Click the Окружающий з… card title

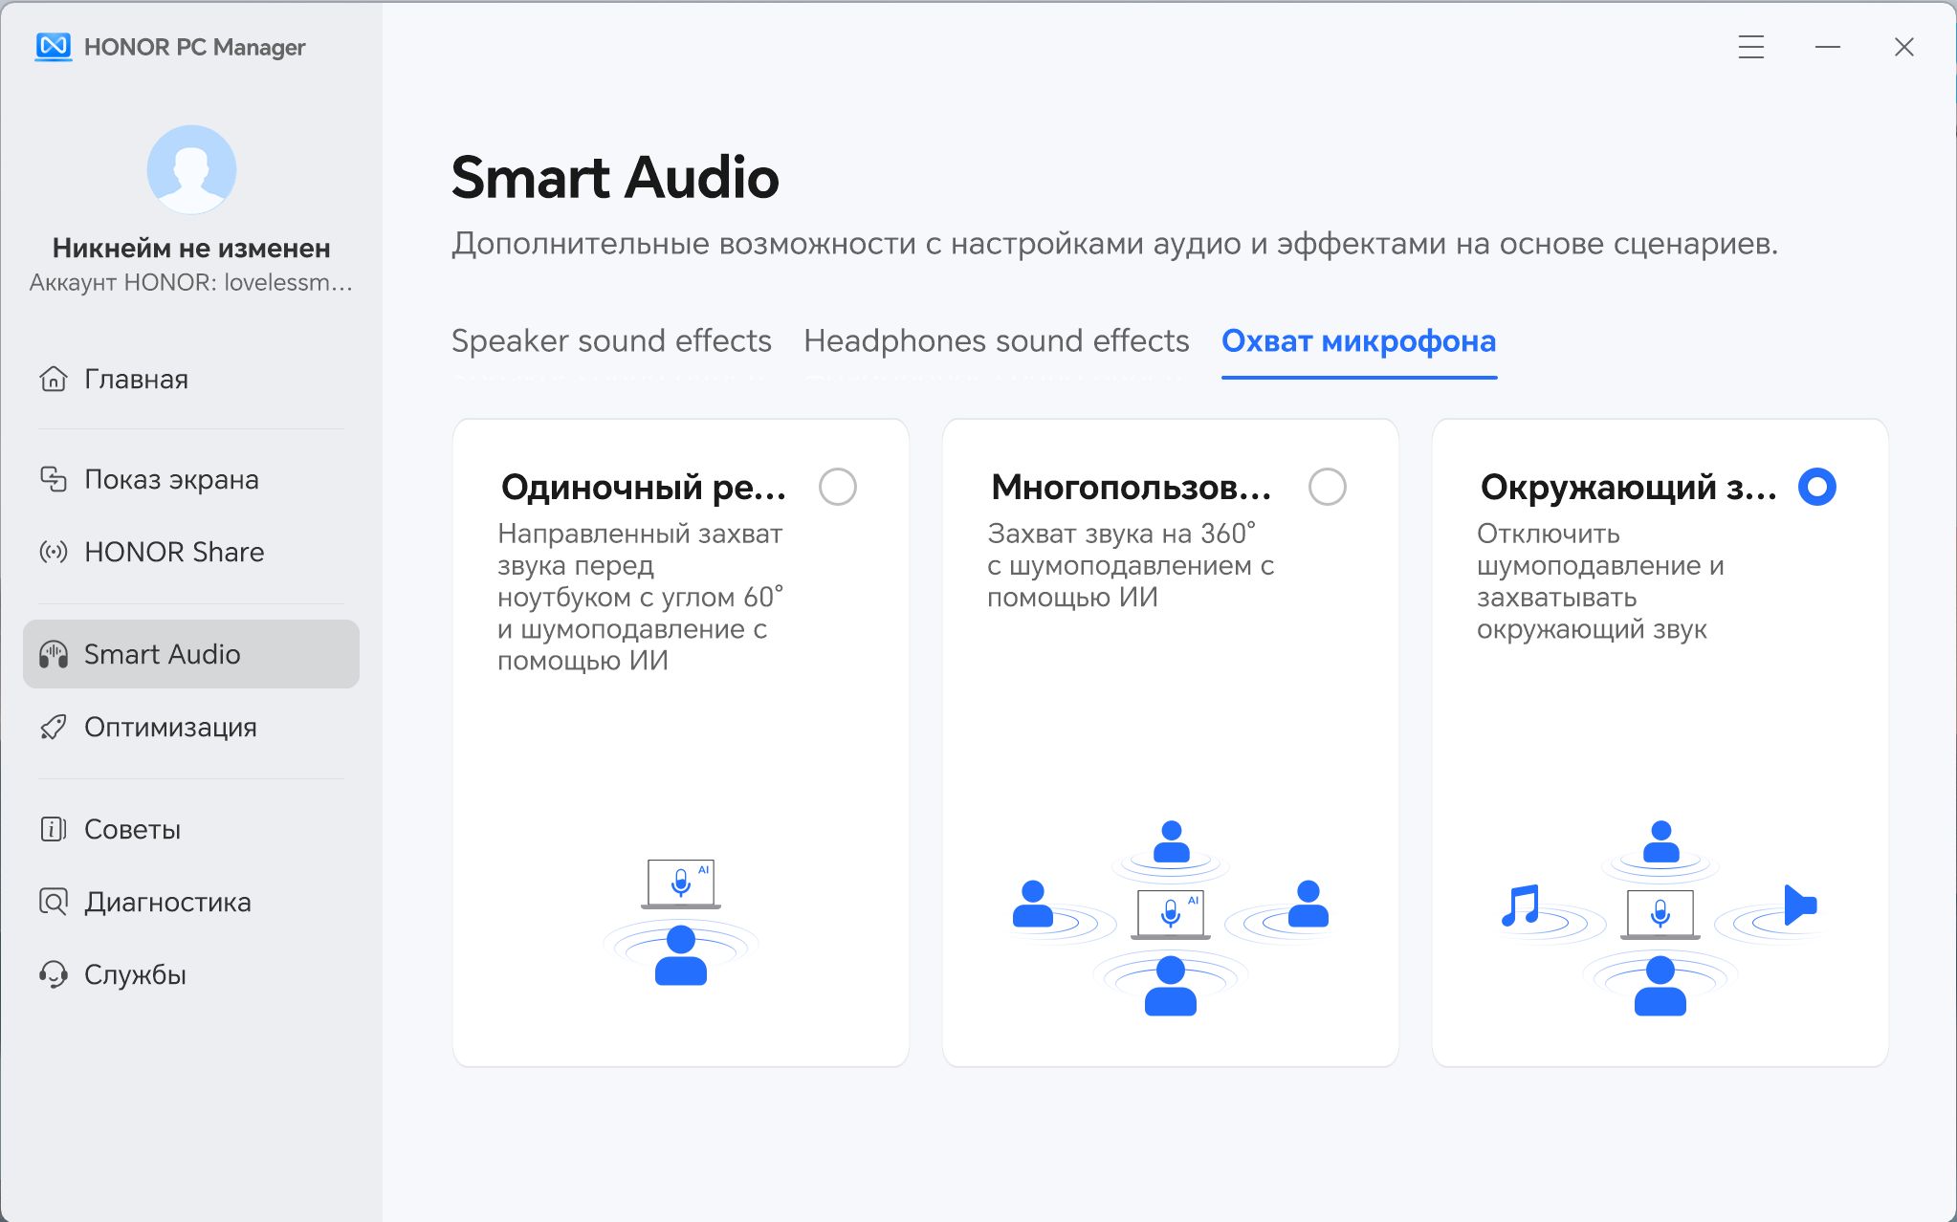pos(1629,488)
